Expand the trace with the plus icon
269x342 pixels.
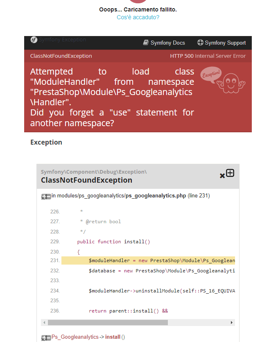230,173
